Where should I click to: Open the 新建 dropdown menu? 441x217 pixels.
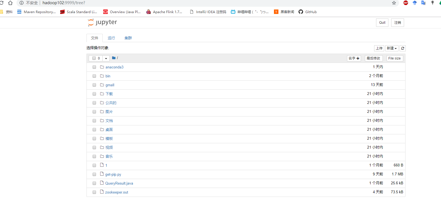(x=392, y=48)
